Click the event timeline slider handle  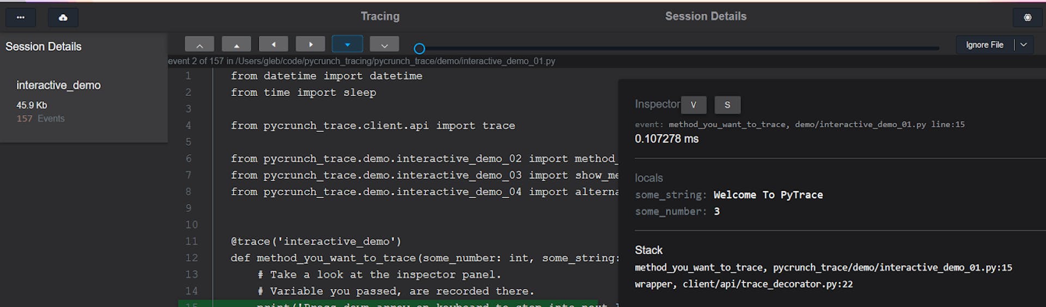(x=419, y=49)
